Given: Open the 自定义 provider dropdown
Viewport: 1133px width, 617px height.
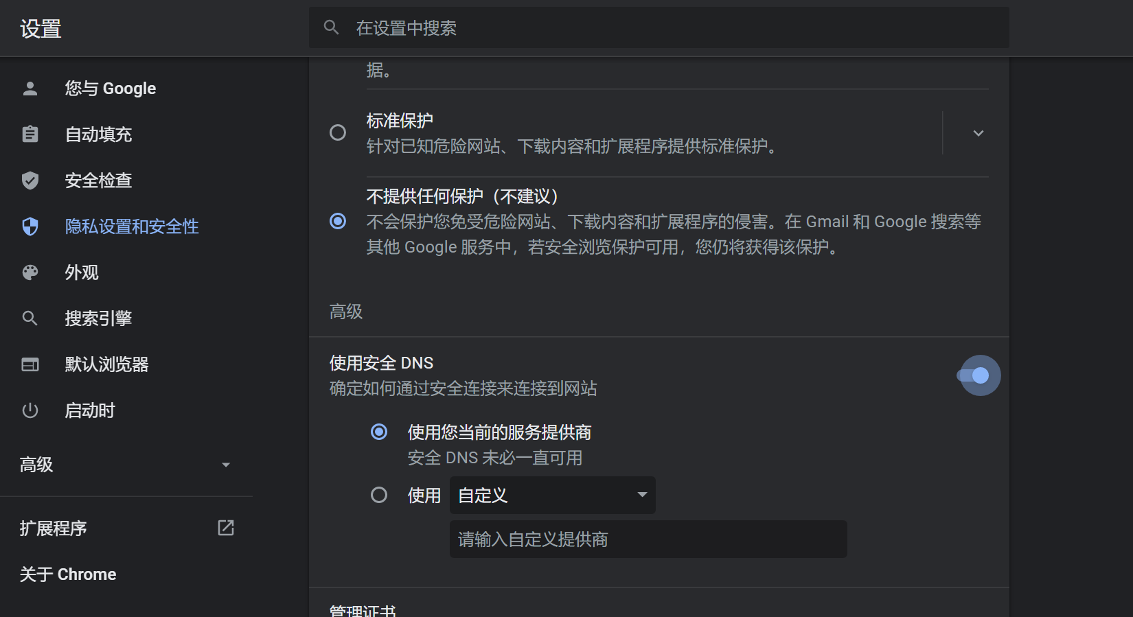Looking at the screenshot, I should [553, 496].
